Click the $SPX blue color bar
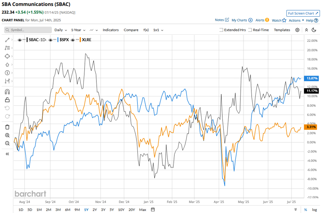 tap(58, 40)
